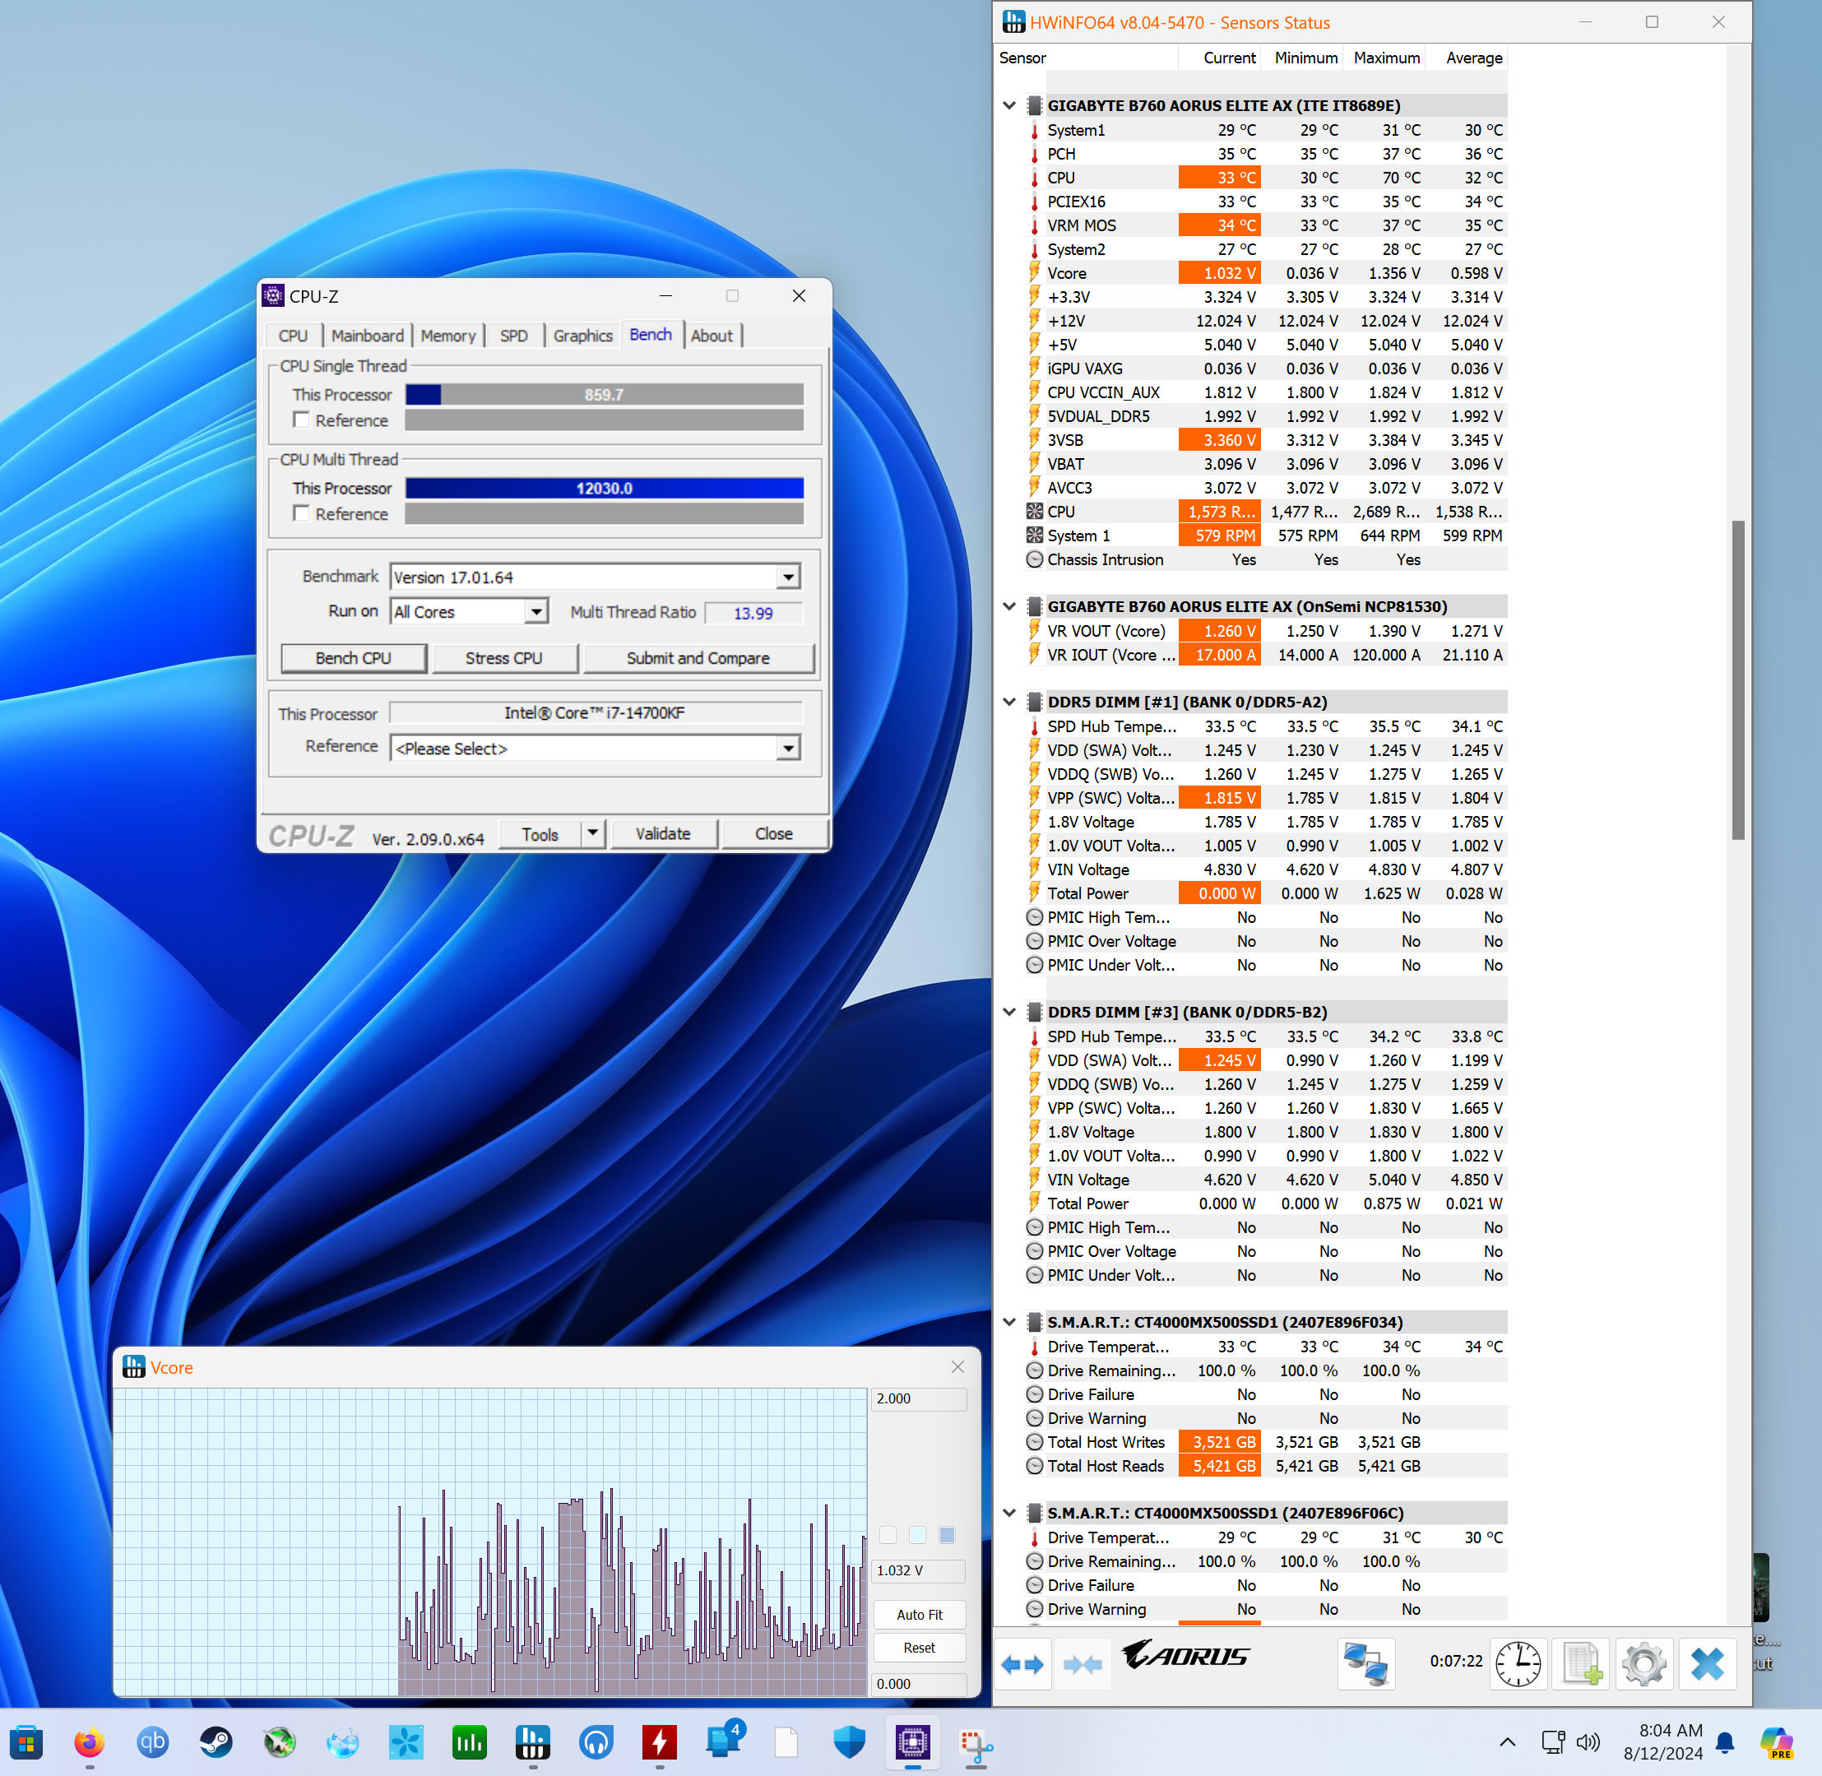Collapse S.M.A.R.T. 2407E896F034 drive group
Image resolution: width=1822 pixels, height=1776 pixels.
coord(1008,1322)
